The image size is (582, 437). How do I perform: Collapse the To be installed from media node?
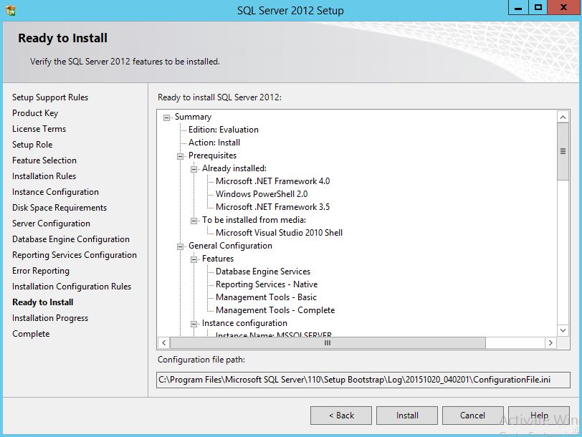[x=194, y=221]
